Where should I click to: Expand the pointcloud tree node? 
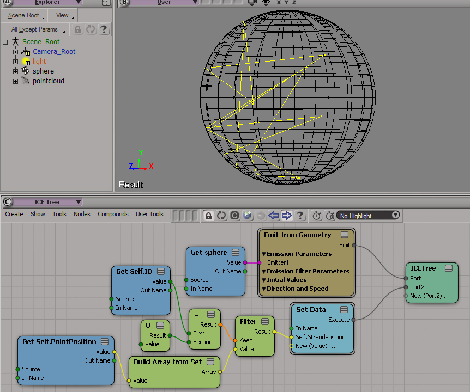16,81
